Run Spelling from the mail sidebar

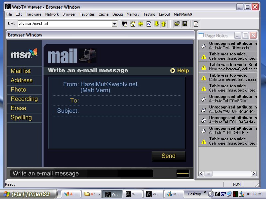click(21, 117)
